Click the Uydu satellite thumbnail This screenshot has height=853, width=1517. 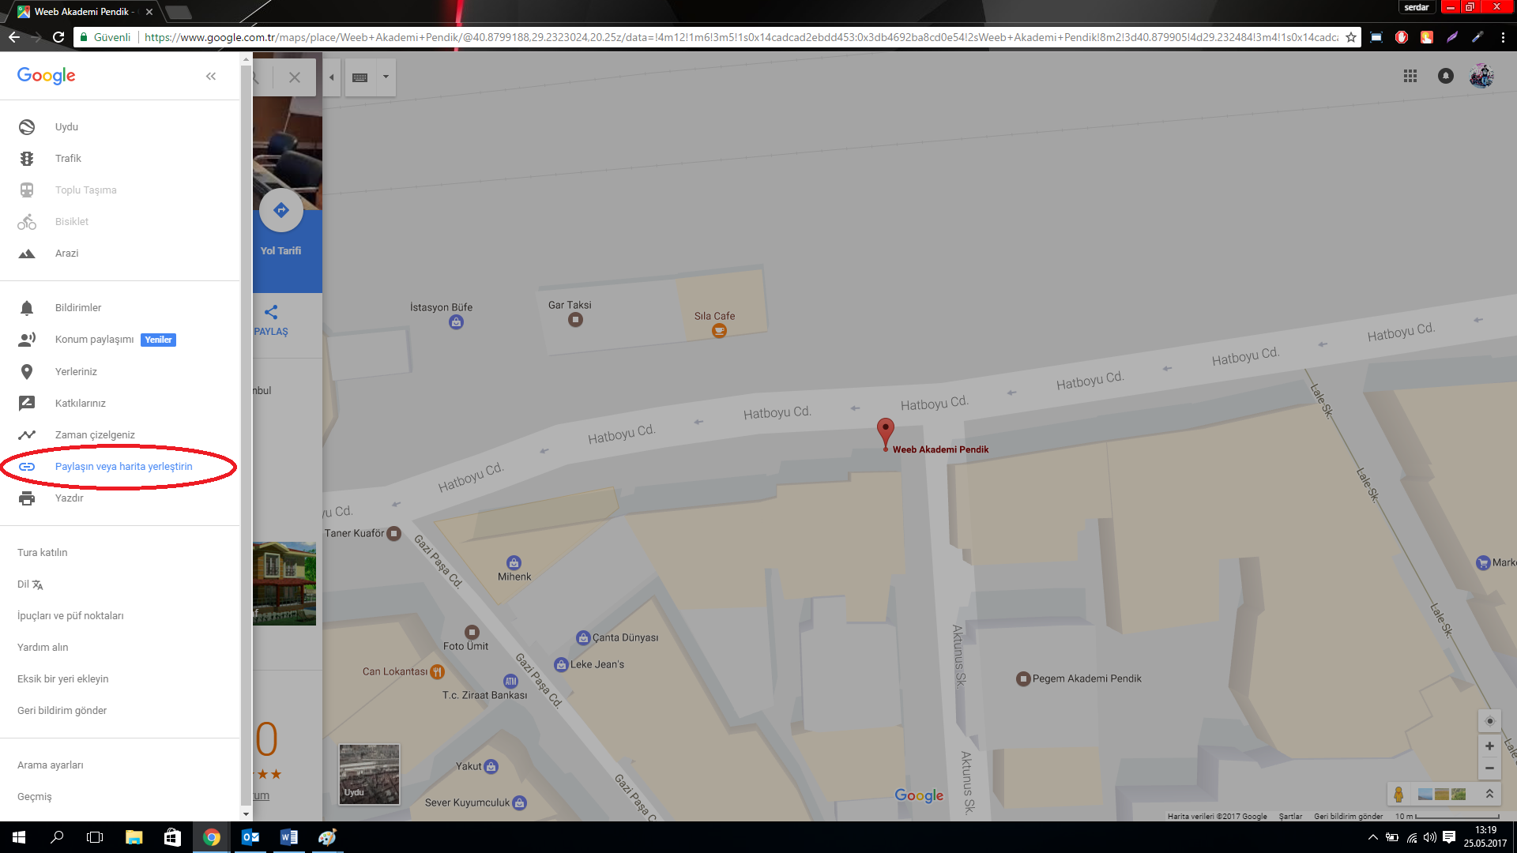click(x=369, y=774)
